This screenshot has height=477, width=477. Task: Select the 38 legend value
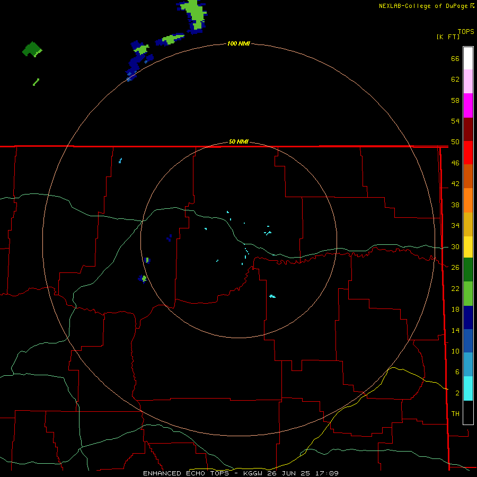pyautogui.click(x=455, y=205)
